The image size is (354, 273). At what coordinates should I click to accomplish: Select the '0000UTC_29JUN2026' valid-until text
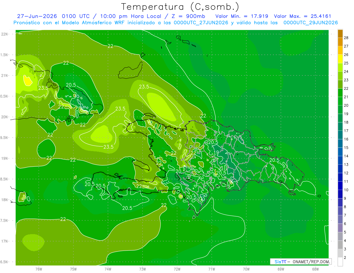point(311,23)
